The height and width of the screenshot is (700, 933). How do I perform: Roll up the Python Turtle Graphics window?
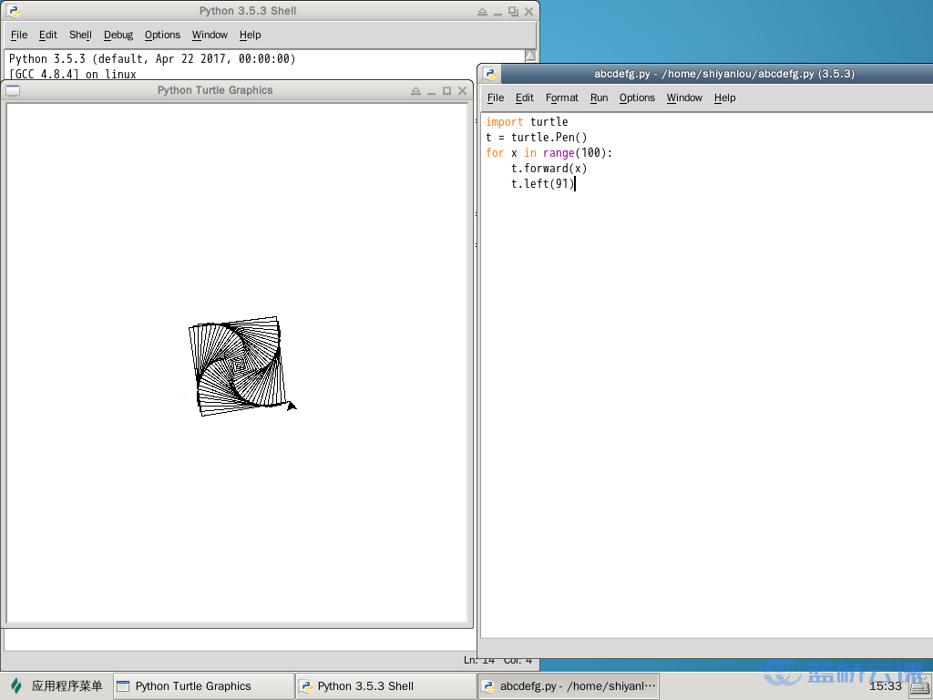415,90
